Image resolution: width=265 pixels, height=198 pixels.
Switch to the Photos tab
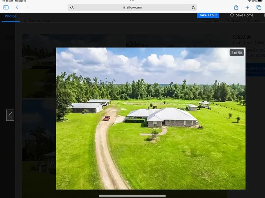pyautogui.click(x=11, y=16)
